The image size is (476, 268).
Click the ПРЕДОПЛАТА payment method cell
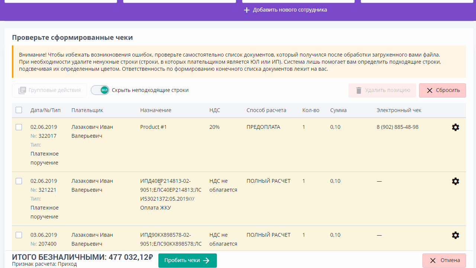click(263, 127)
